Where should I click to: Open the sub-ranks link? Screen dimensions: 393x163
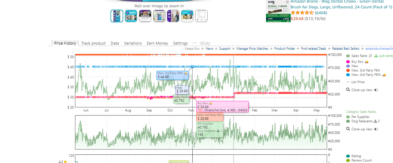click(x=386, y=56)
